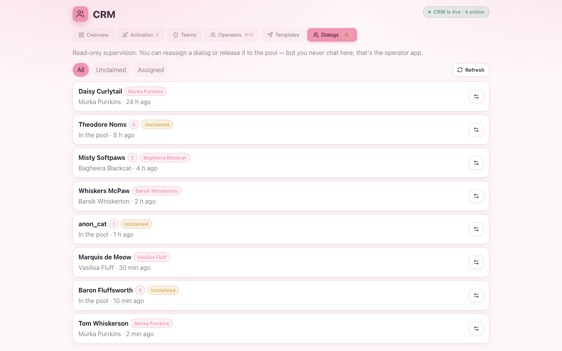The width and height of the screenshot is (562, 351).
Task: Click unread count 5 on Theodore Noms
Action: 134,124
